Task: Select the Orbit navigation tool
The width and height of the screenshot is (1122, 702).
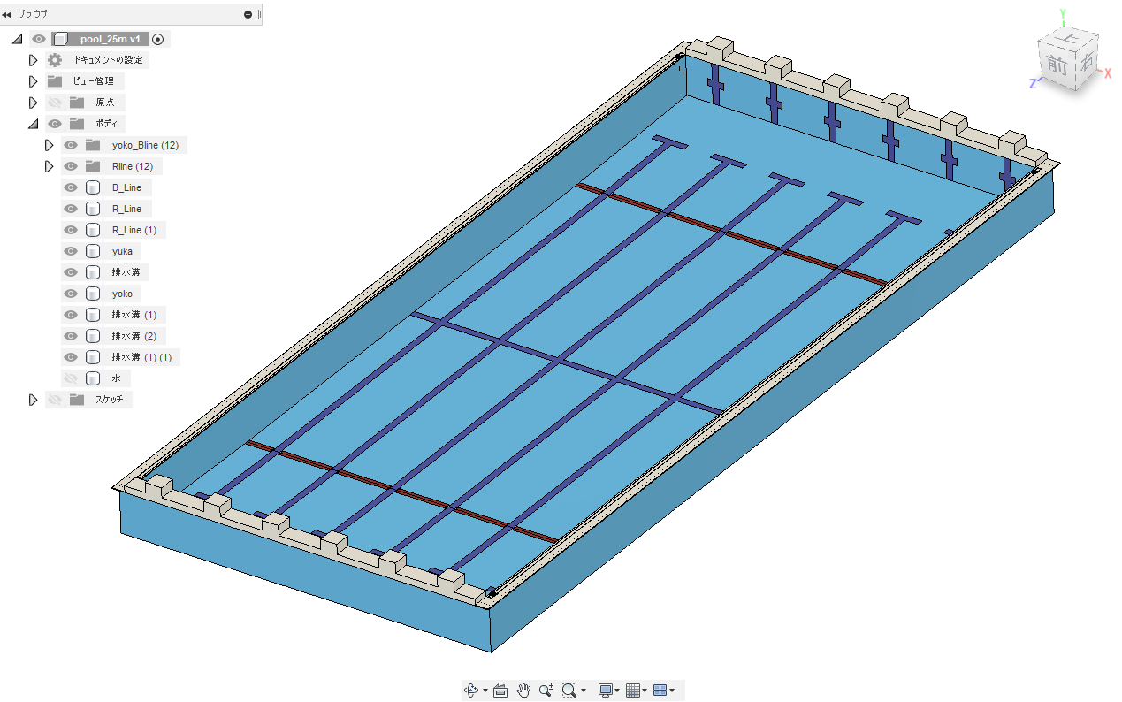Action: pos(471,691)
